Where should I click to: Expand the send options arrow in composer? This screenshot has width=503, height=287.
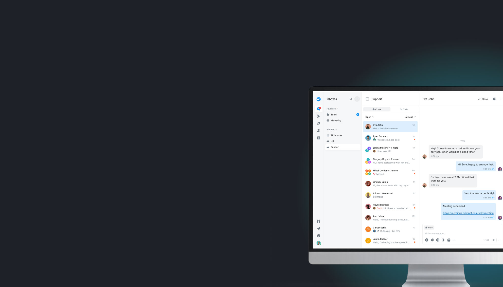[498, 240]
